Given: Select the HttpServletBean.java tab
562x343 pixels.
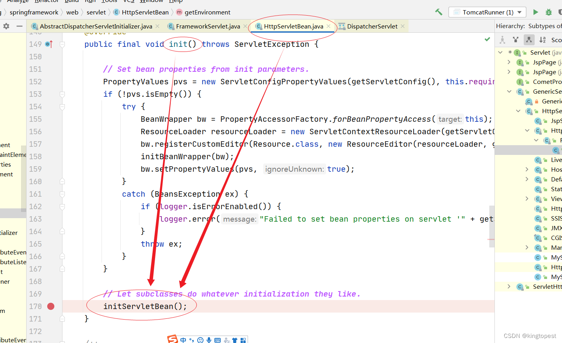Looking at the screenshot, I should click(x=293, y=26).
